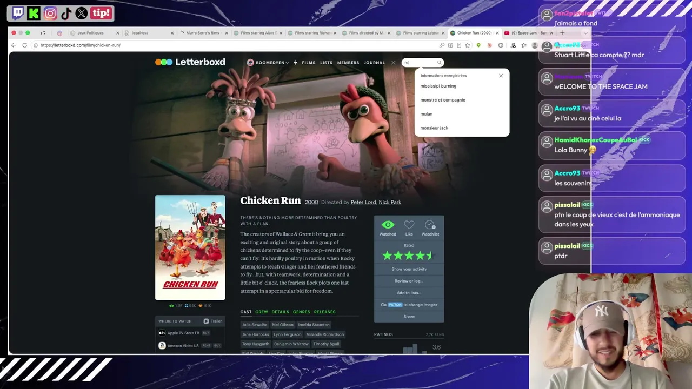The image size is (692, 389).
Task: Open the FILMS menu
Action: [x=309, y=63]
